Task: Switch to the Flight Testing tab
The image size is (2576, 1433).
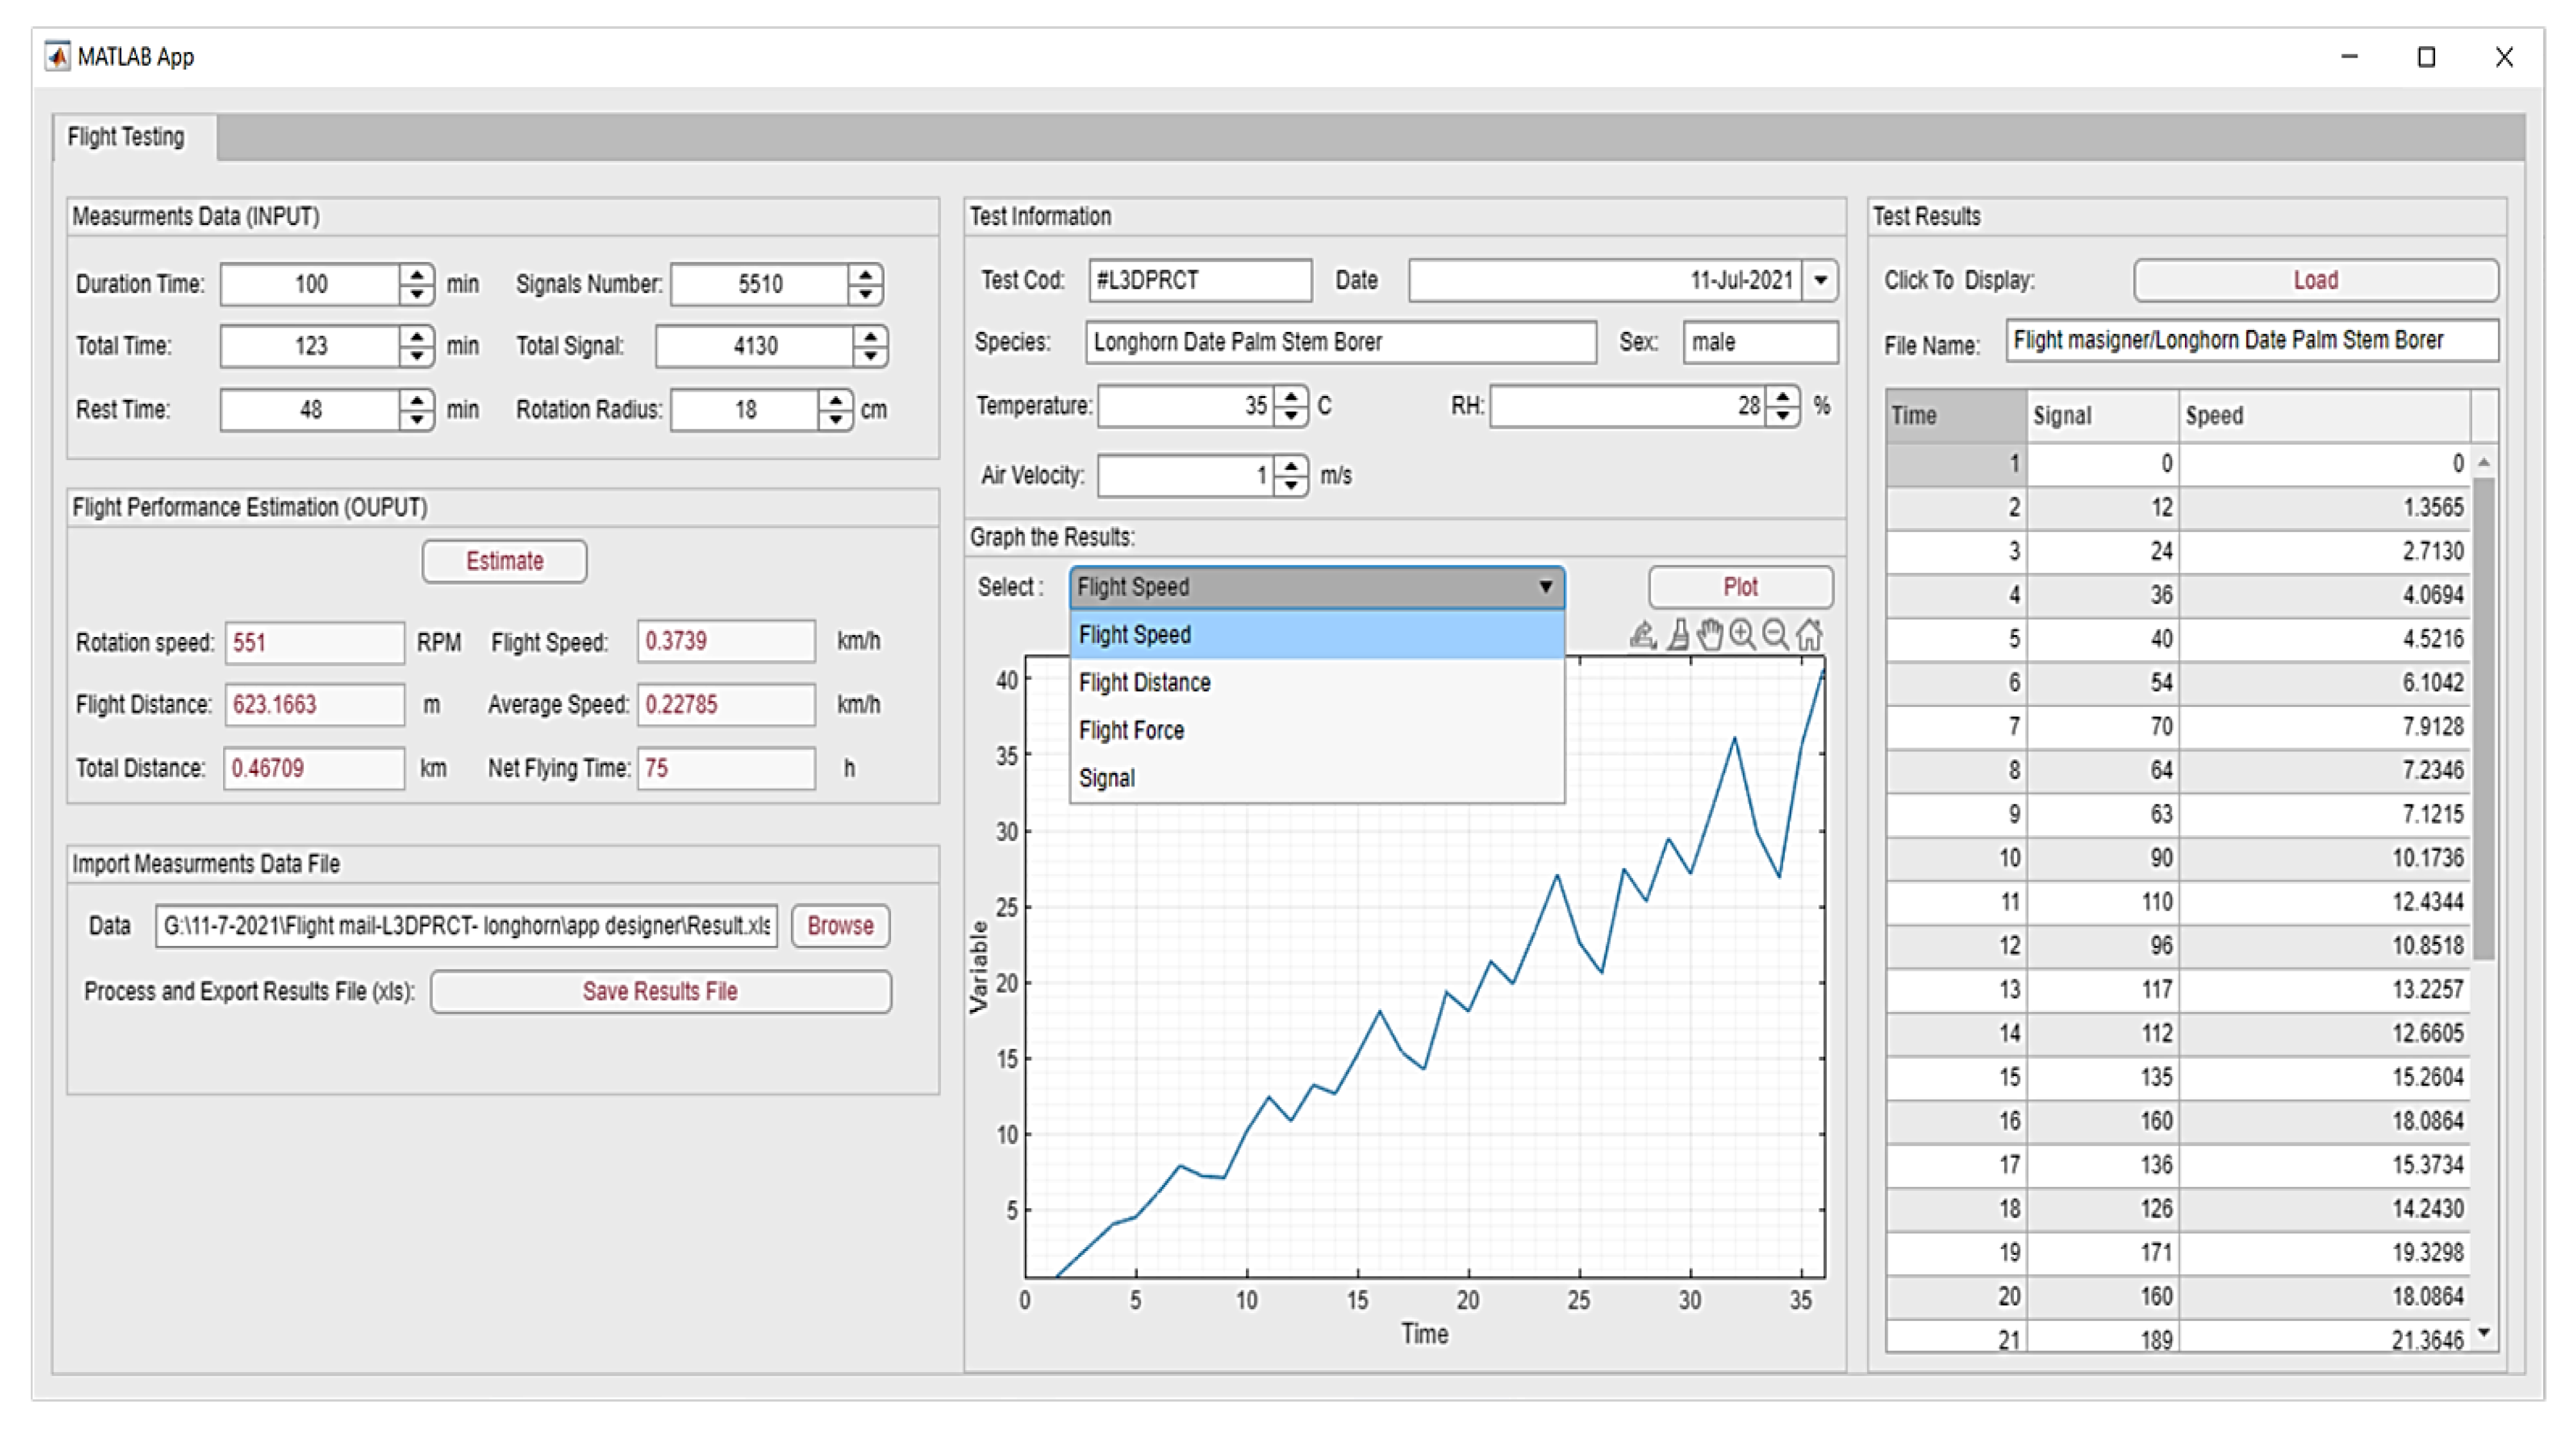Action: 126,137
